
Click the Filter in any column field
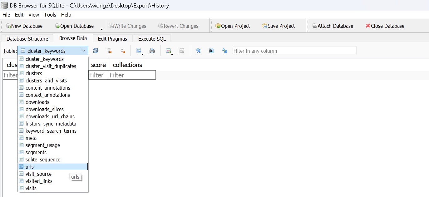294,51
